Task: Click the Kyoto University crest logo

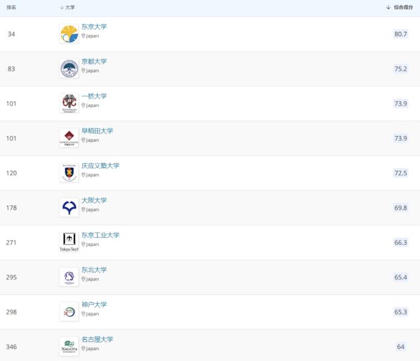Action: pyautogui.click(x=69, y=69)
